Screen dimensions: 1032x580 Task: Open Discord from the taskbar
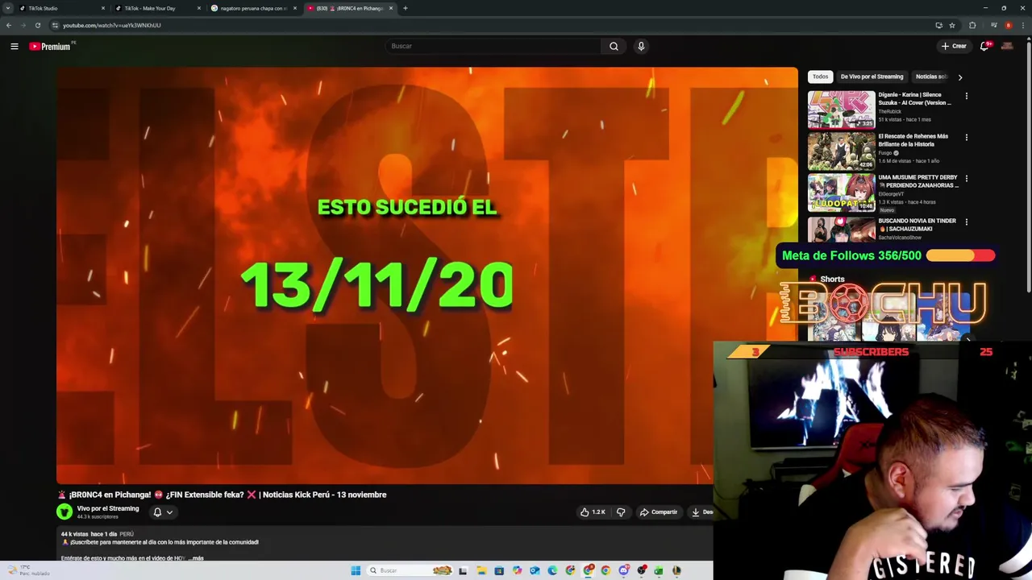[x=624, y=570]
